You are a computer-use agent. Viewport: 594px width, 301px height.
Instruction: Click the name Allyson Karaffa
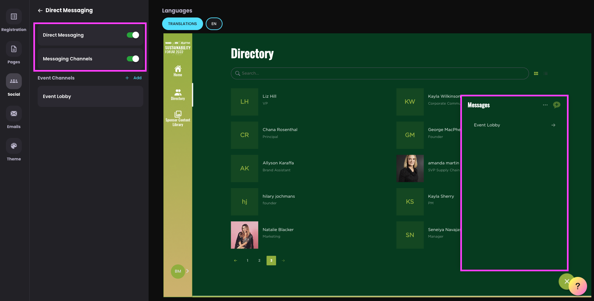click(278, 163)
